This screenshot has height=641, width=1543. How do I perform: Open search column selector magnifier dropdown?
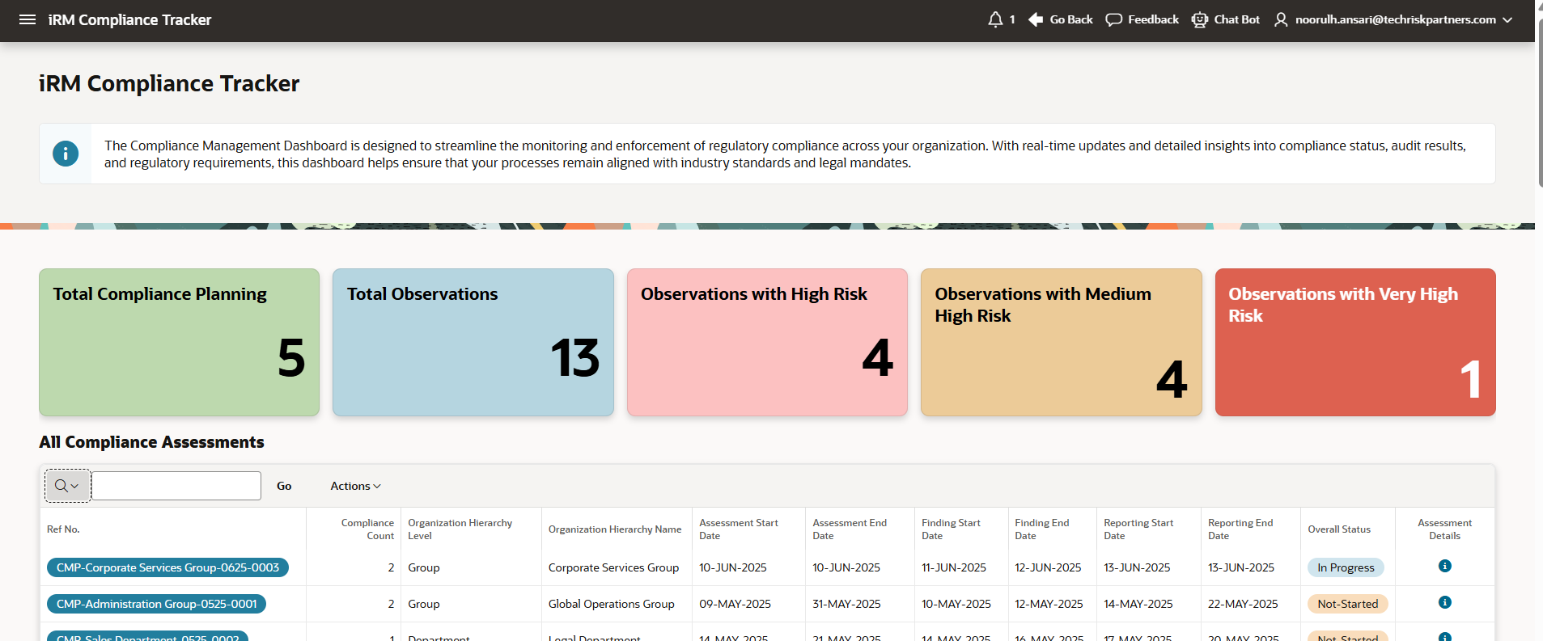pyautogui.click(x=67, y=486)
